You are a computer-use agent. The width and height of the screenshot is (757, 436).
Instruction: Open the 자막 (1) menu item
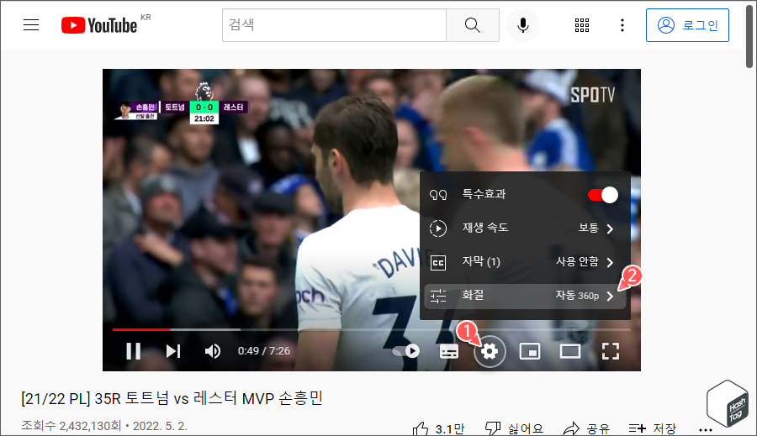click(x=525, y=262)
